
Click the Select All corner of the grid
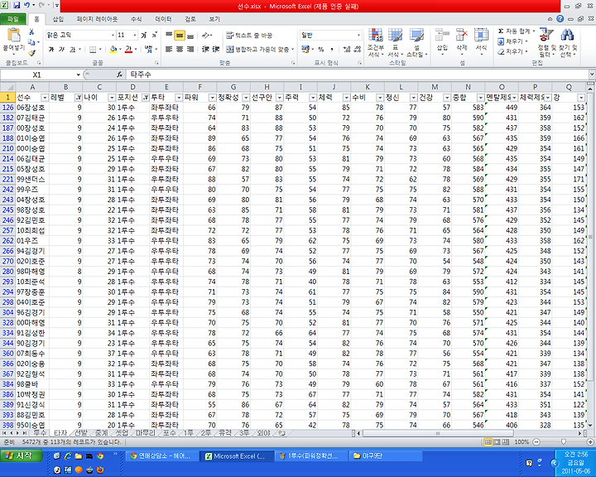tap(7, 87)
